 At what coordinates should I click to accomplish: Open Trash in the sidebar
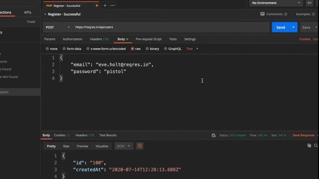[x=31, y=21]
